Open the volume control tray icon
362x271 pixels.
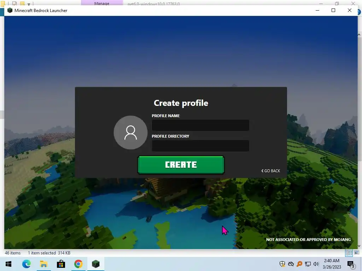coord(316,264)
